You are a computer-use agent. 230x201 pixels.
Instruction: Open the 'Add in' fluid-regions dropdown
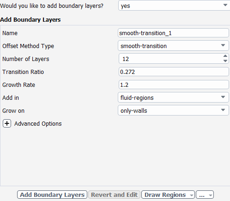[173, 97]
